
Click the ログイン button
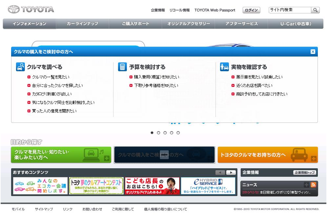(x=251, y=10)
